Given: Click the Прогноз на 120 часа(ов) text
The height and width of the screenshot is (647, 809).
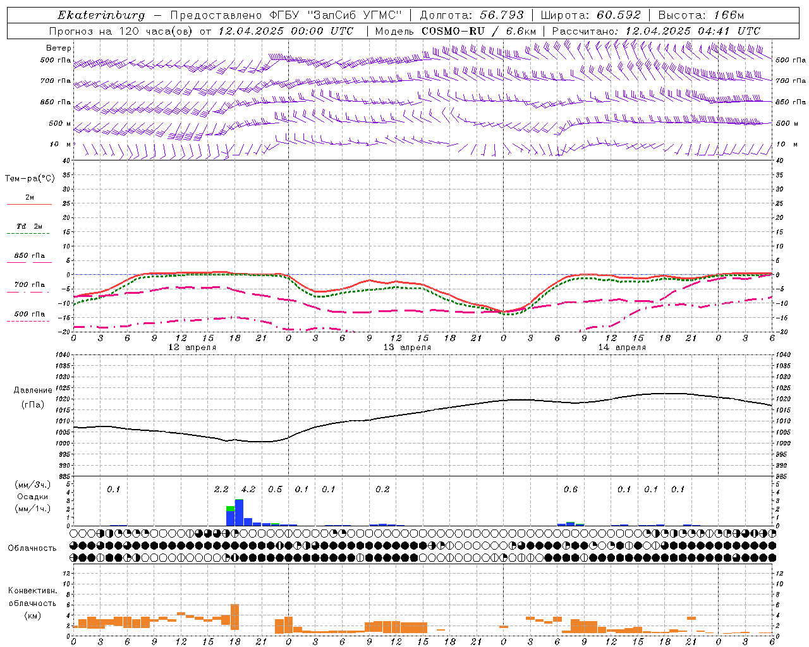Looking at the screenshot, I should click(x=121, y=31).
